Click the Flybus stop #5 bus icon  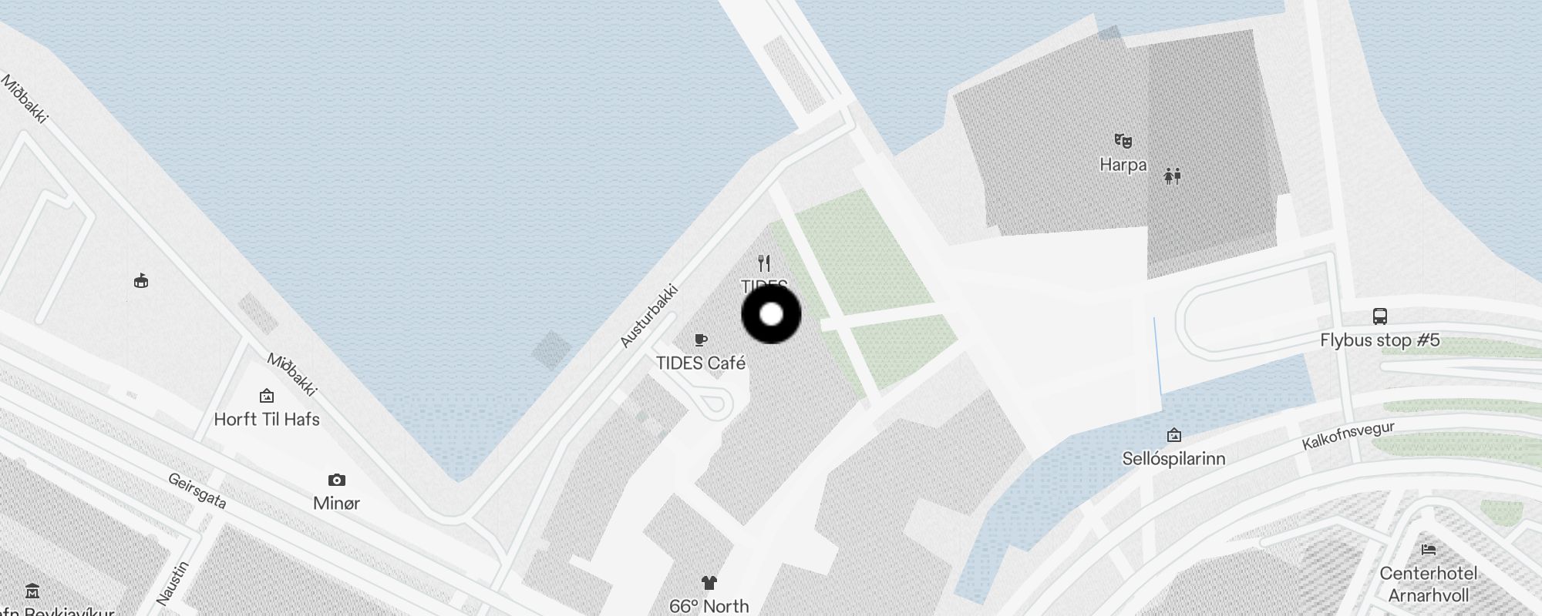[x=1380, y=316]
